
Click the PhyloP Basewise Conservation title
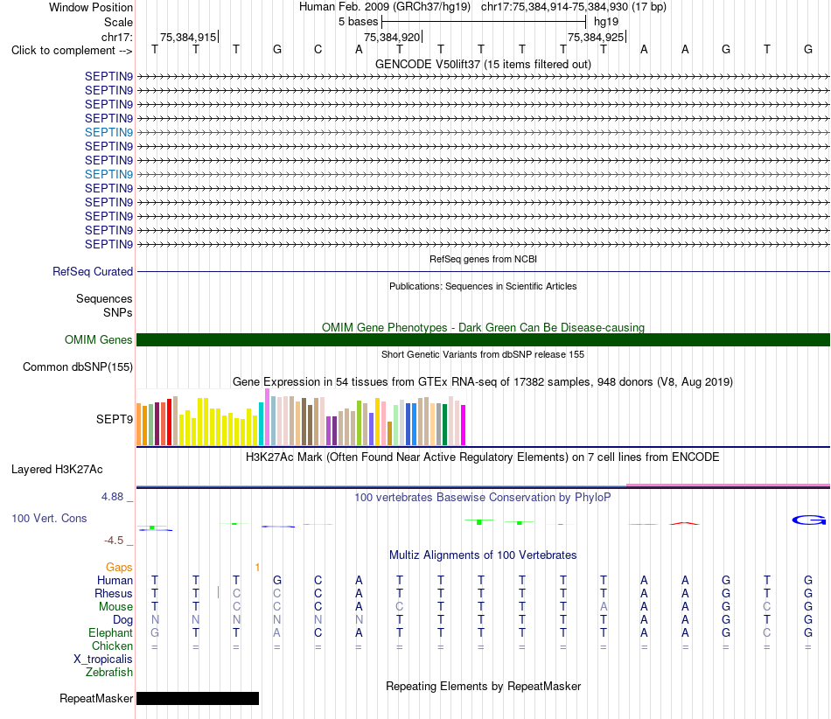point(483,498)
